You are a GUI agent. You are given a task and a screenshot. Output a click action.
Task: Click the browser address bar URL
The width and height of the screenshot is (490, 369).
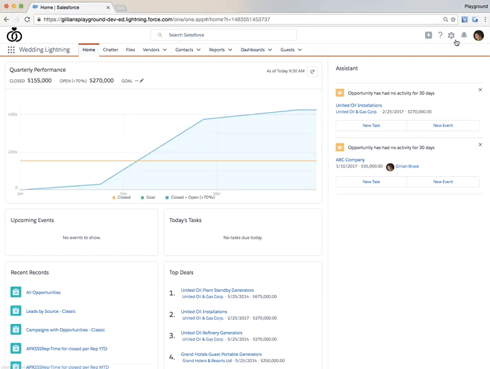point(157,19)
